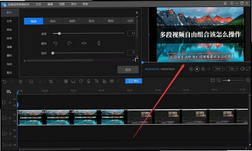Click the fit timeline icon
The image size is (252, 151).
coord(212,80)
